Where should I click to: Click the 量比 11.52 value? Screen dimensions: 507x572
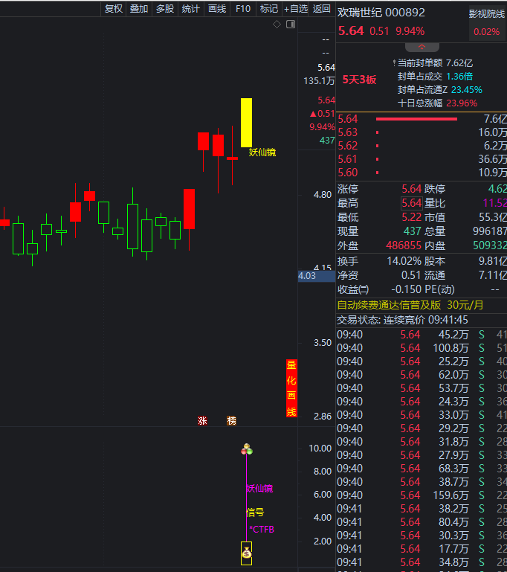494,203
